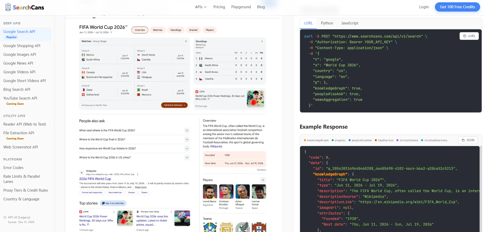Click the Login link
Viewport: 485px width, 232px height.
[x=424, y=7]
